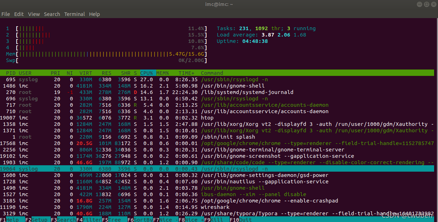
Task: Select the ibus-daemon process row
Action: [x=217, y=194]
